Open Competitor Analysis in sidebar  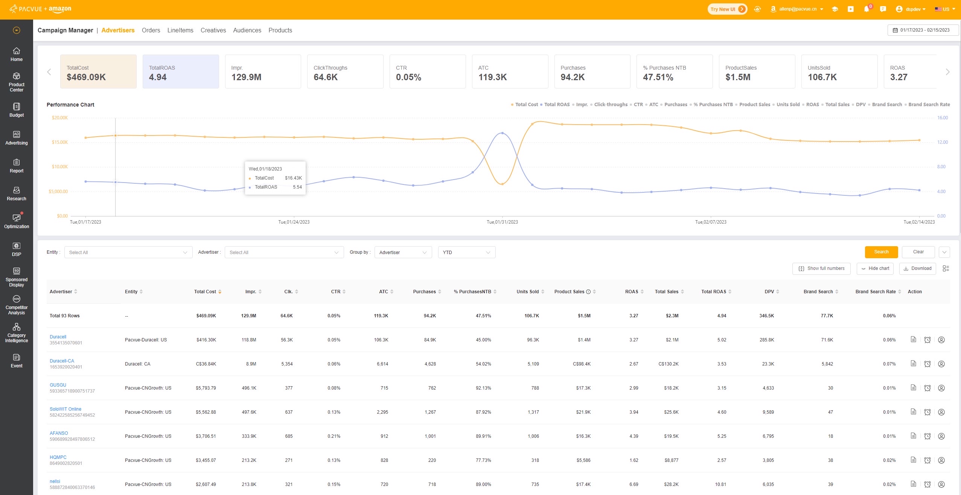point(17,305)
